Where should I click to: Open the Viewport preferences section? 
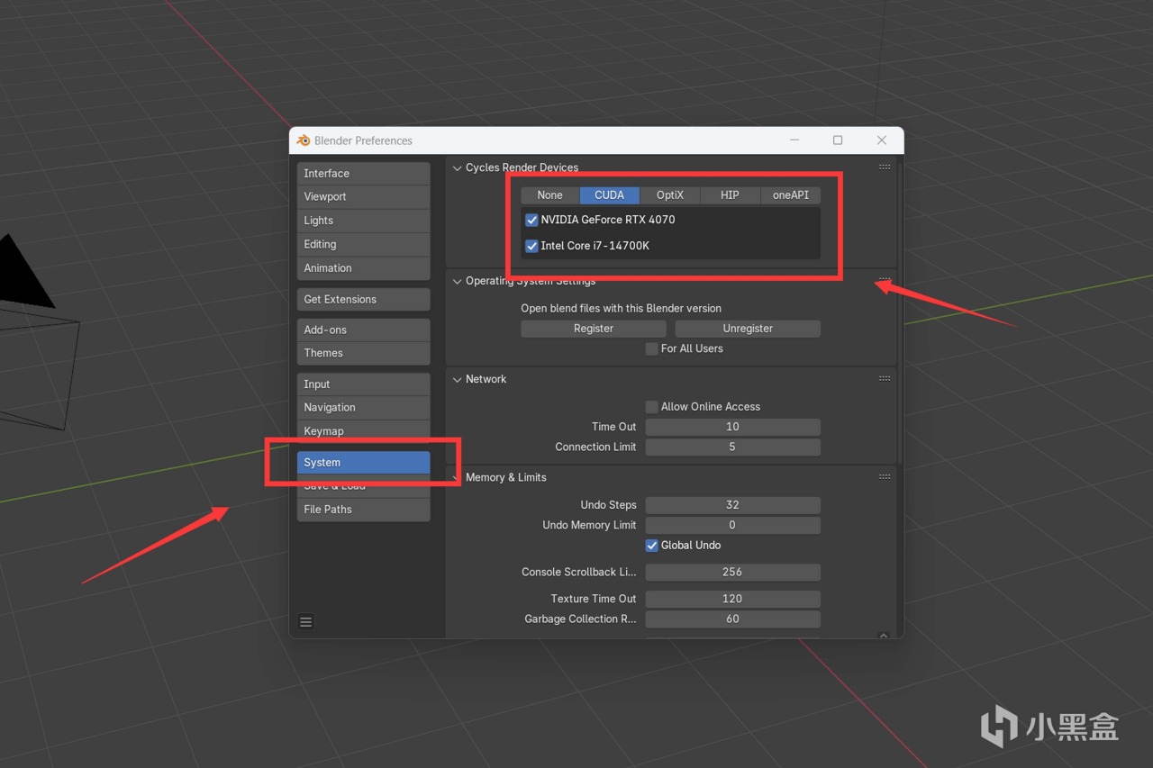[364, 196]
